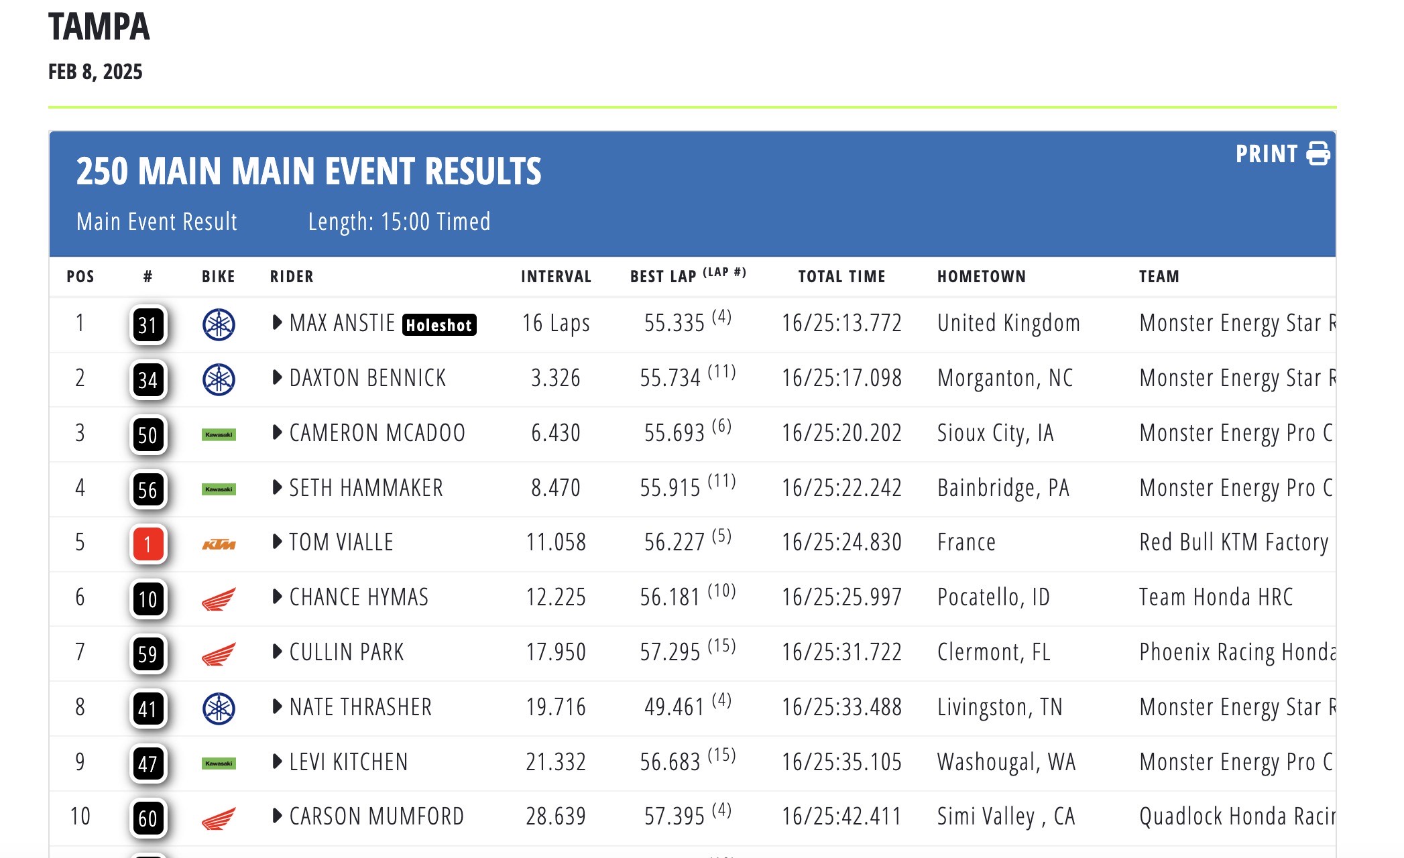Click the red number 1 plate badge
This screenshot has width=1404, height=858.
tap(148, 544)
